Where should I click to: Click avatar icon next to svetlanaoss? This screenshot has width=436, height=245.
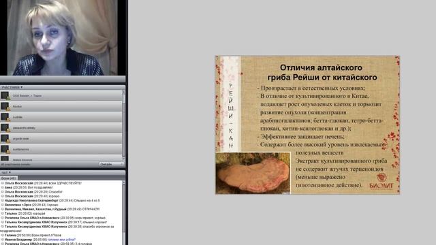5,149
